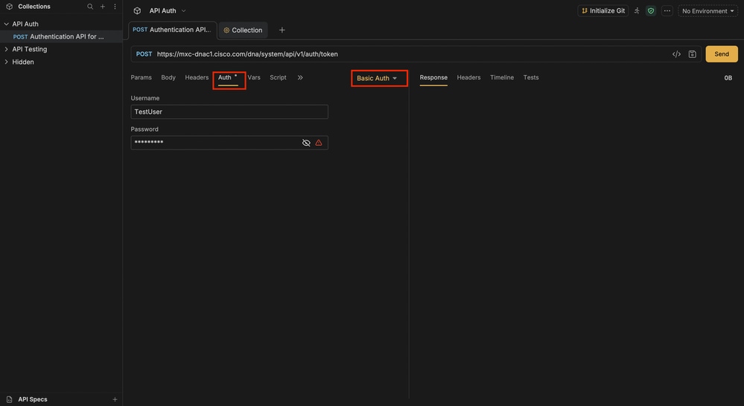Open a new request tab with plus
This screenshot has height=406, width=744.
(282, 30)
